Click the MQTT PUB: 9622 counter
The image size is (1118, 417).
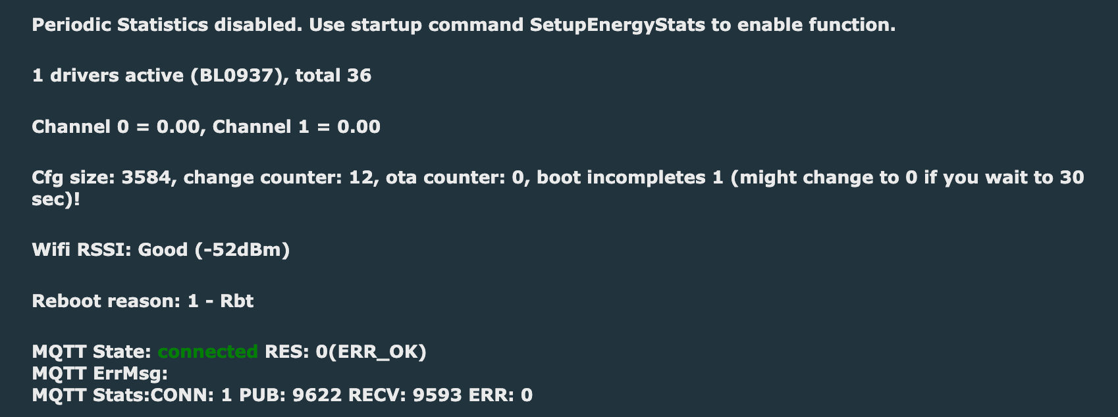[290, 395]
